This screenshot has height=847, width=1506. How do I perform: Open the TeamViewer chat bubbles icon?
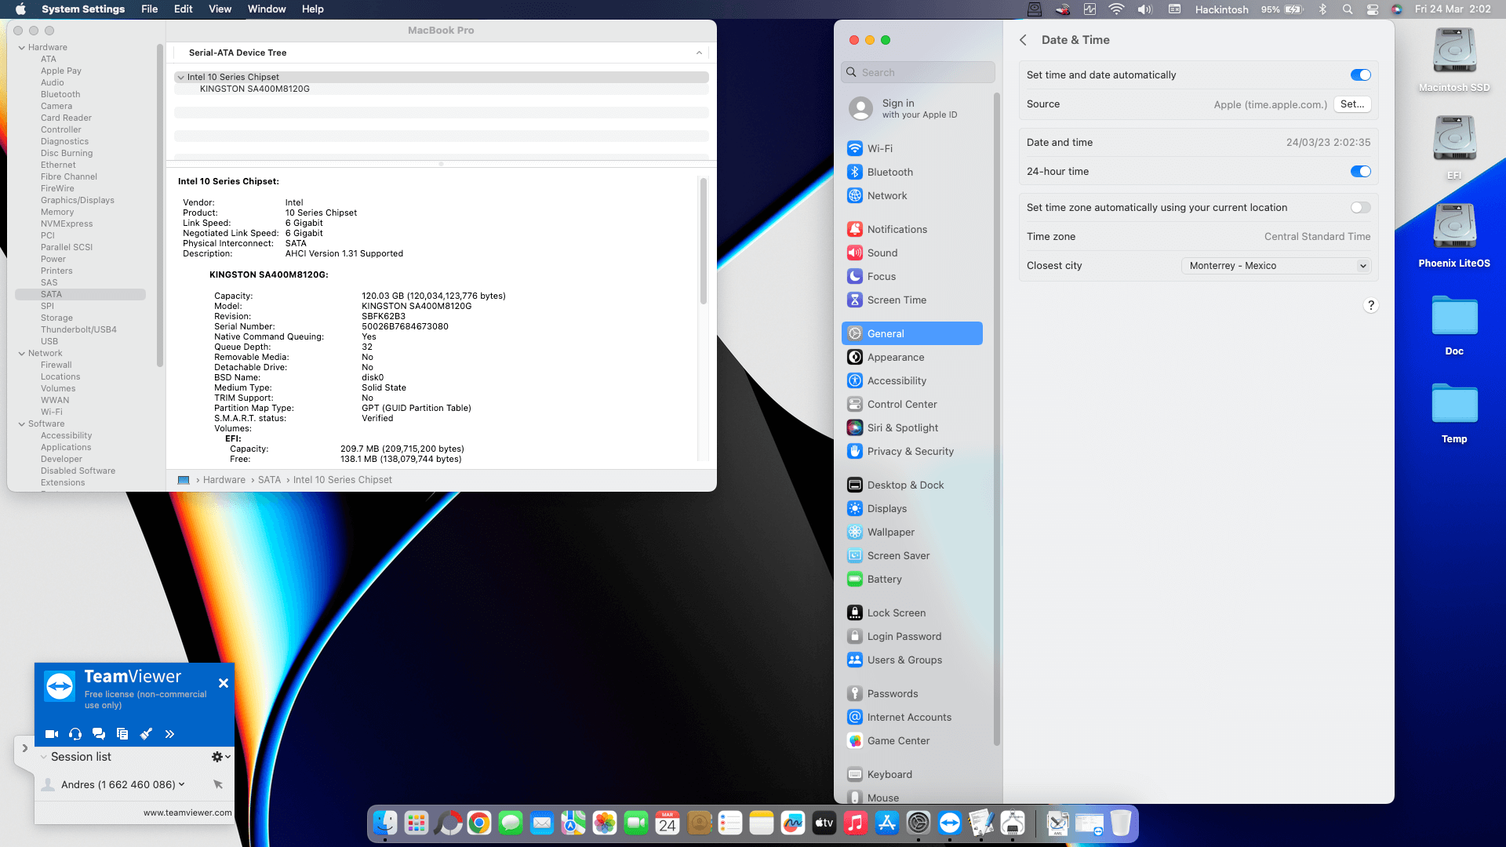click(x=99, y=734)
